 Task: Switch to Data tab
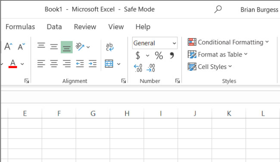click(x=54, y=27)
